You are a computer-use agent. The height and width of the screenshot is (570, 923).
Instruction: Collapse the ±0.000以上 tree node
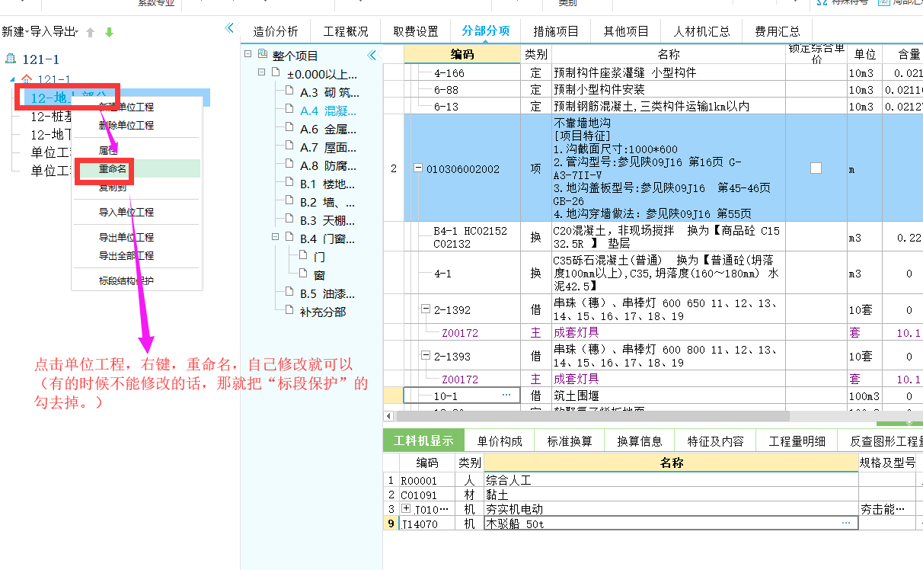(262, 73)
